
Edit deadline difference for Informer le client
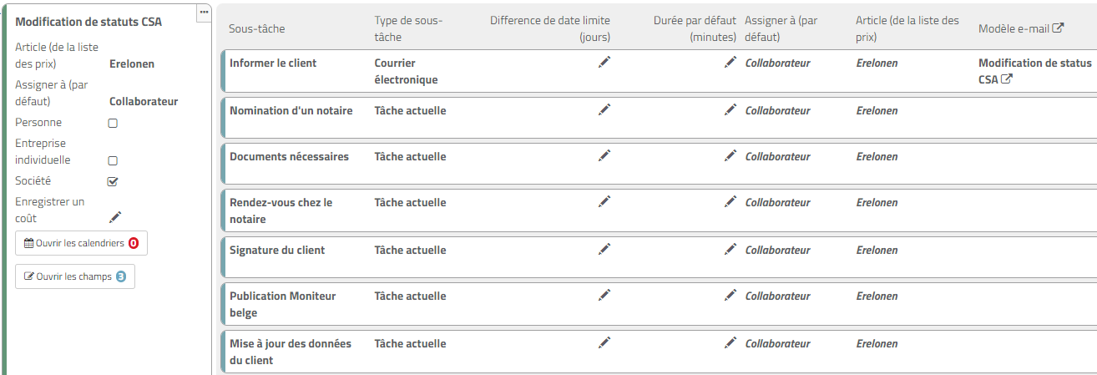click(604, 63)
